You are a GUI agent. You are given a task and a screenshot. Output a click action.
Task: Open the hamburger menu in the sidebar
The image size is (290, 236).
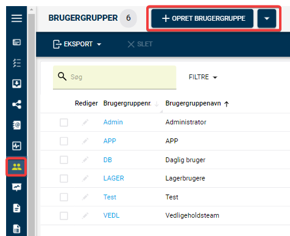click(16, 18)
